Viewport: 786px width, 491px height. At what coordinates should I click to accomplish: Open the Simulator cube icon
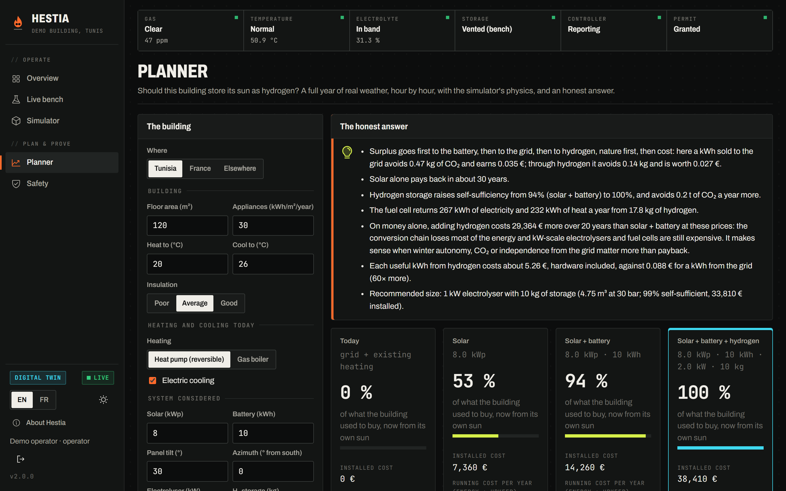click(16, 121)
